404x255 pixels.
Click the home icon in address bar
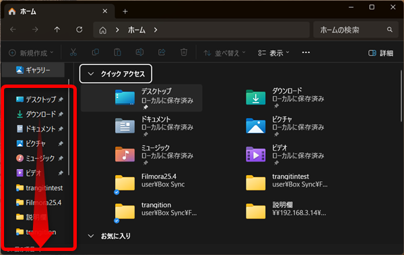[x=103, y=30]
